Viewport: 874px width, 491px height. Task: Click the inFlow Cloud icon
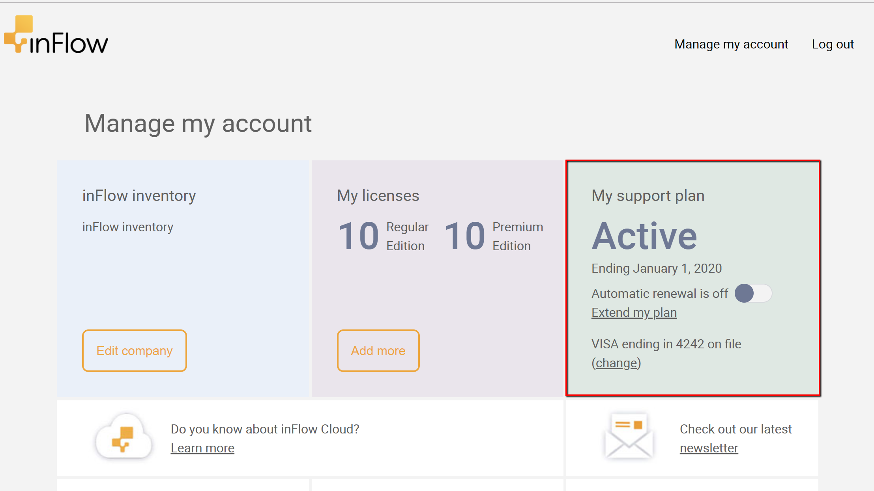(x=124, y=437)
